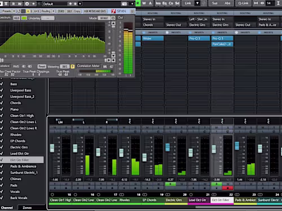This screenshot has width=282, height=211.
Task: Toggle visibility checkbox for Liverpool Bass
Action: pyautogui.click(x=2, y=90)
